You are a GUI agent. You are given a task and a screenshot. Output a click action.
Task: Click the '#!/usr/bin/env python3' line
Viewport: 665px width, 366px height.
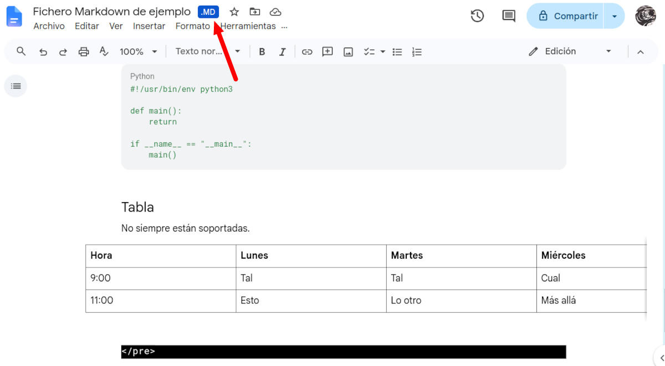point(181,89)
